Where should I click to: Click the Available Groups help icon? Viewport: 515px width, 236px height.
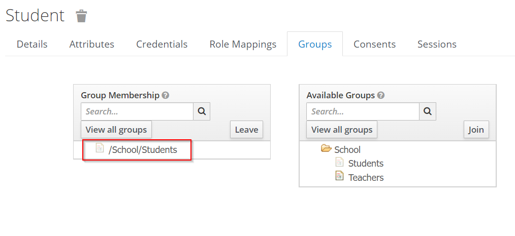381,95
